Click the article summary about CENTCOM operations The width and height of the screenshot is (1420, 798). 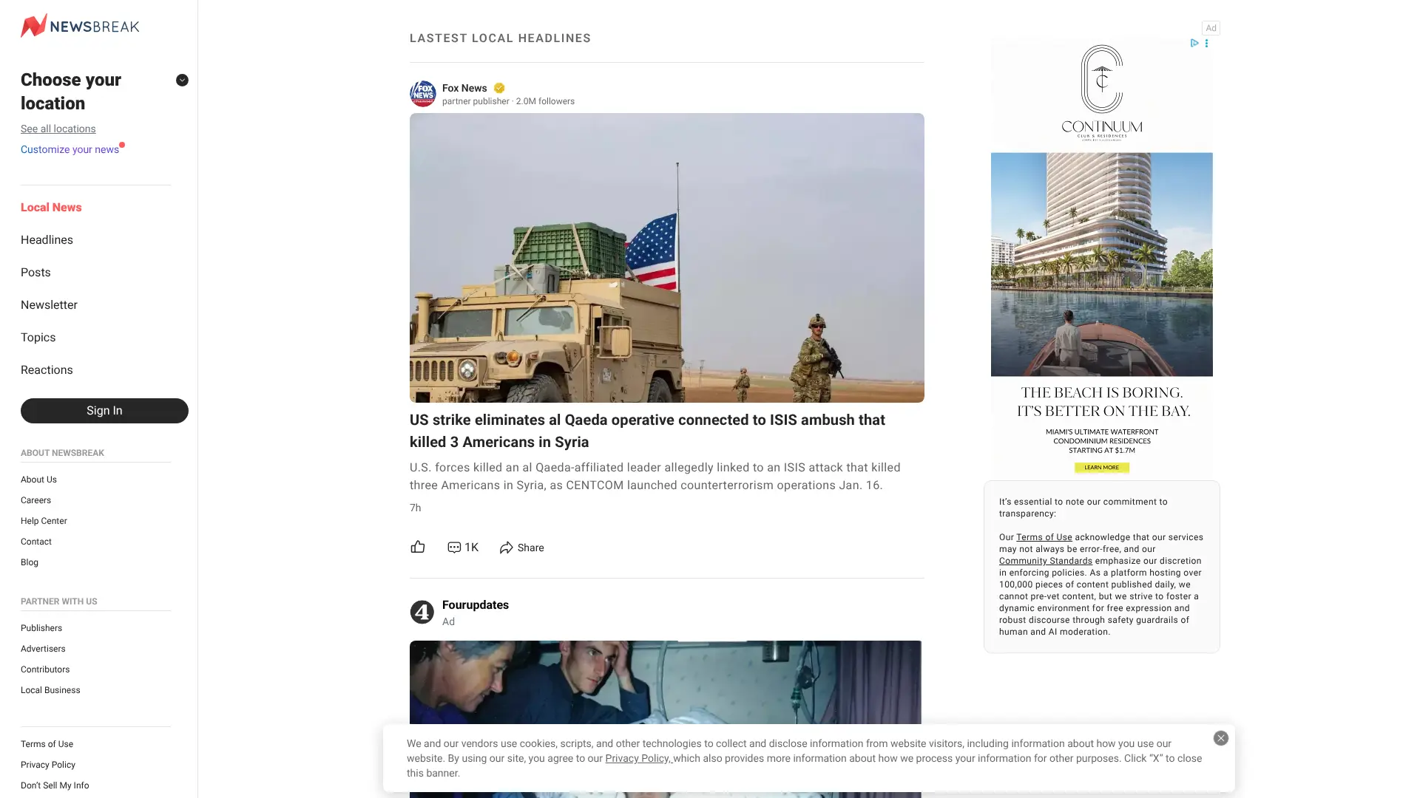tap(655, 477)
